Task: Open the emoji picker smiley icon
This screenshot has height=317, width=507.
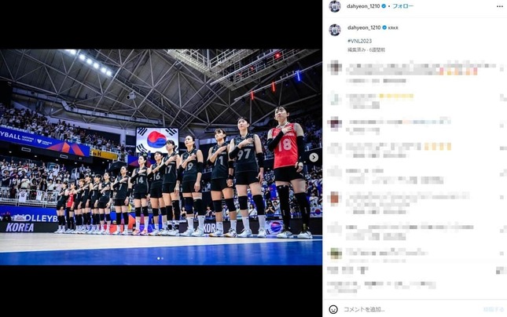Action: pos(333,309)
